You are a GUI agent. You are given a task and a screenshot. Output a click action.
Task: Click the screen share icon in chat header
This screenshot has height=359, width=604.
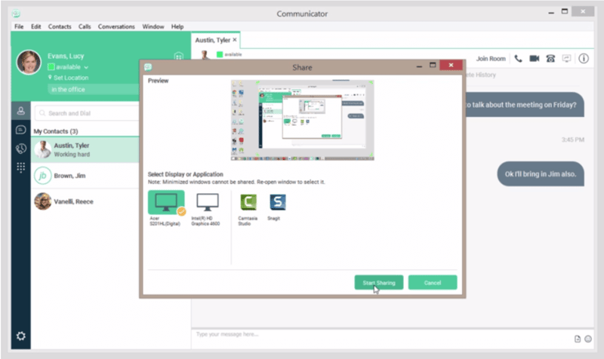pos(567,58)
